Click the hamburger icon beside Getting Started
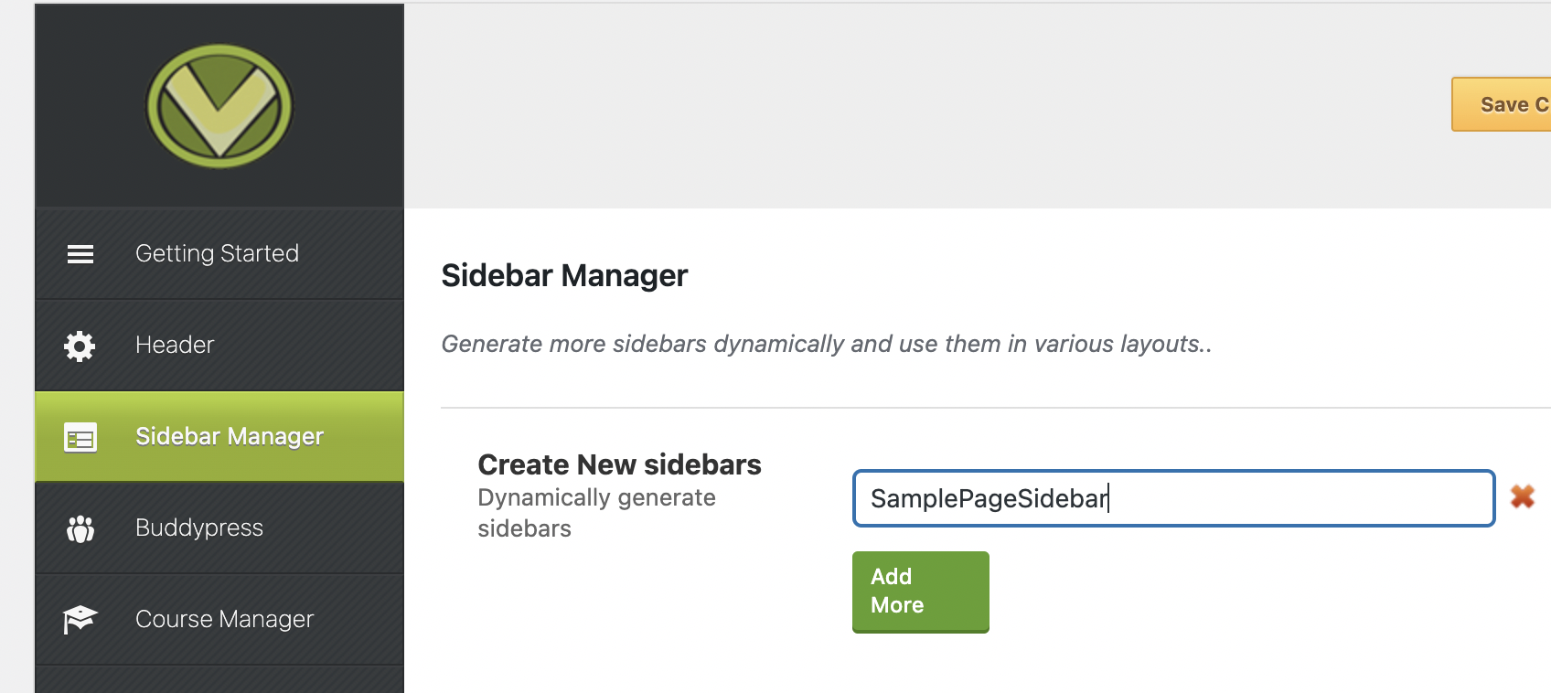This screenshot has width=1551, height=693. coord(80,254)
